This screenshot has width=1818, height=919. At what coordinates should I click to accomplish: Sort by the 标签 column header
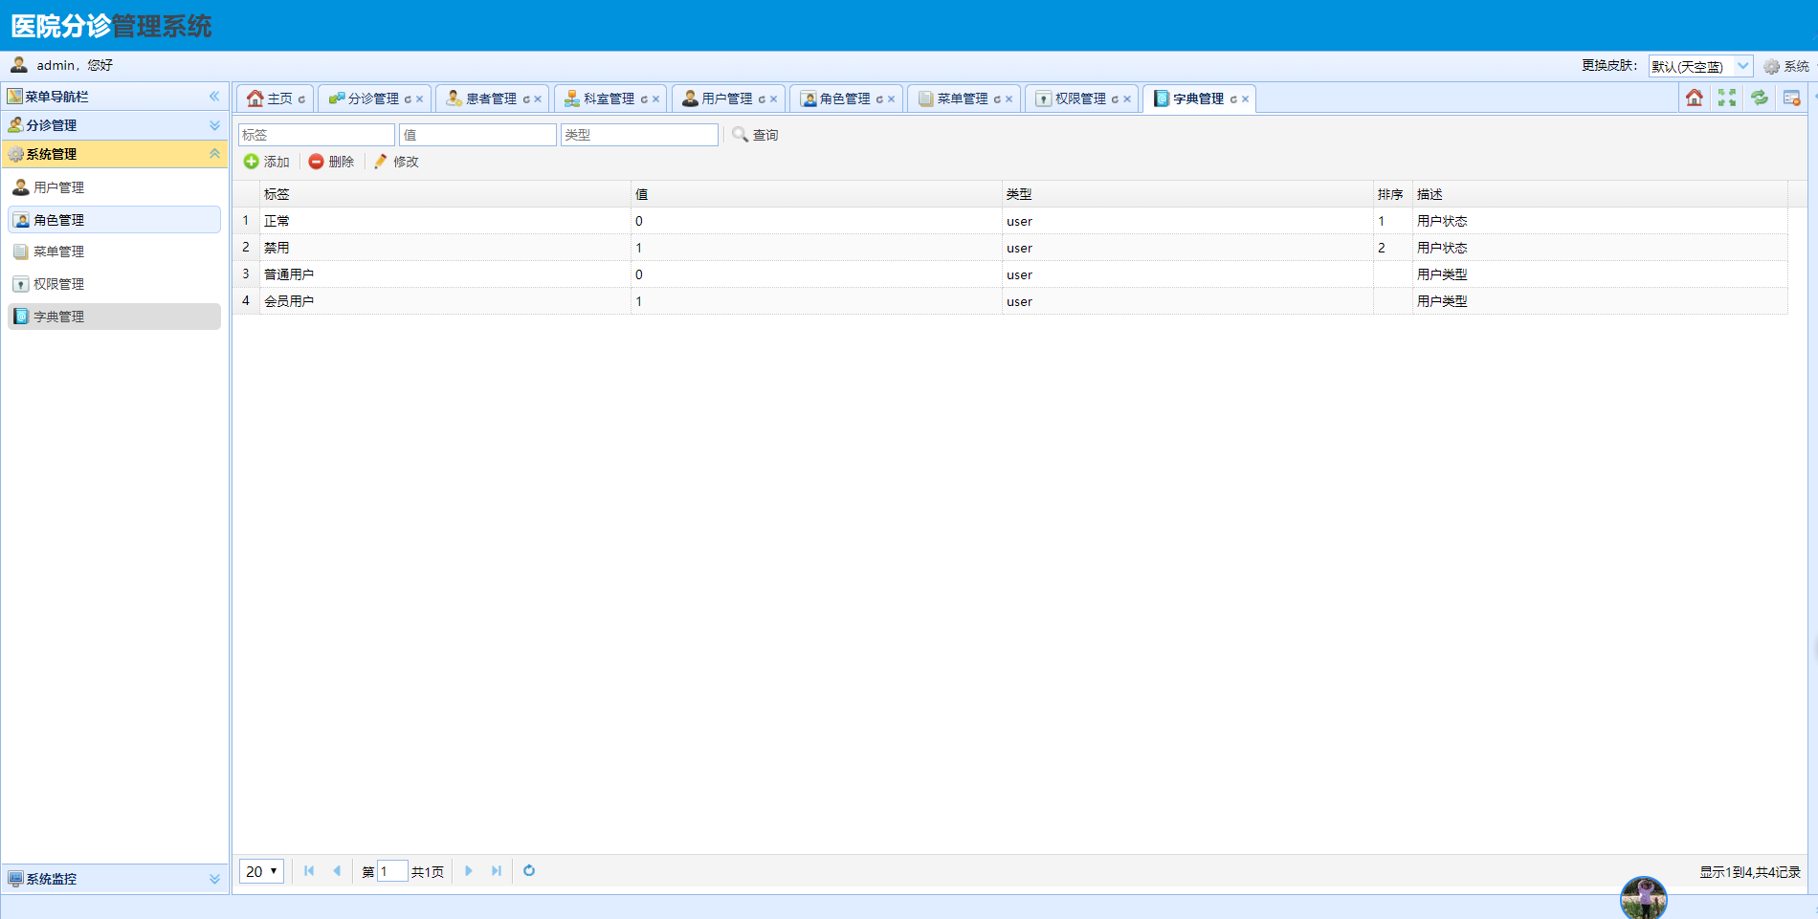[x=445, y=194]
